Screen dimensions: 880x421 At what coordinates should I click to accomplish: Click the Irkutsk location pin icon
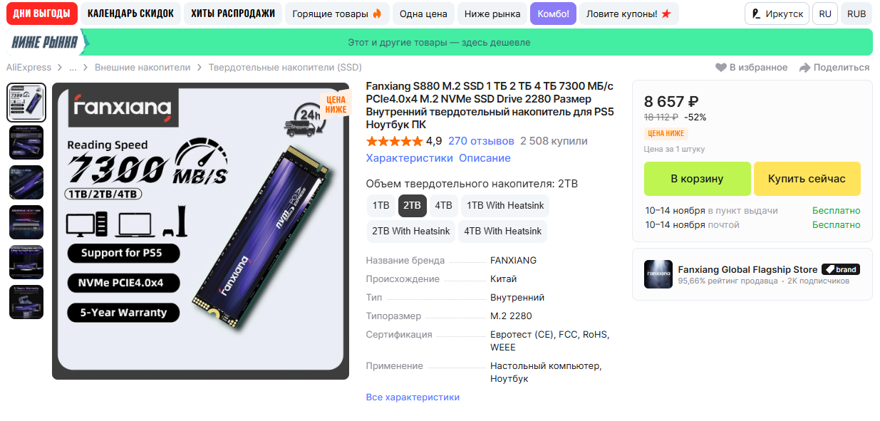click(x=756, y=14)
